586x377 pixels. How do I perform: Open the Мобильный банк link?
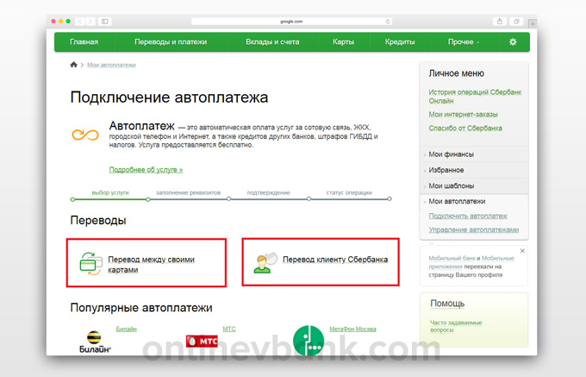pos(452,258)
